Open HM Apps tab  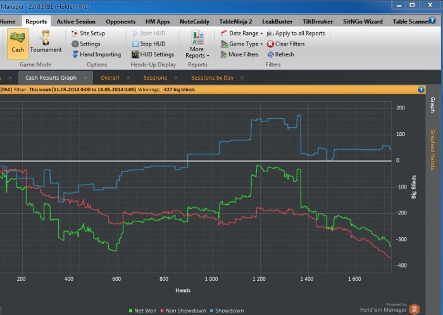coord(158,22)
